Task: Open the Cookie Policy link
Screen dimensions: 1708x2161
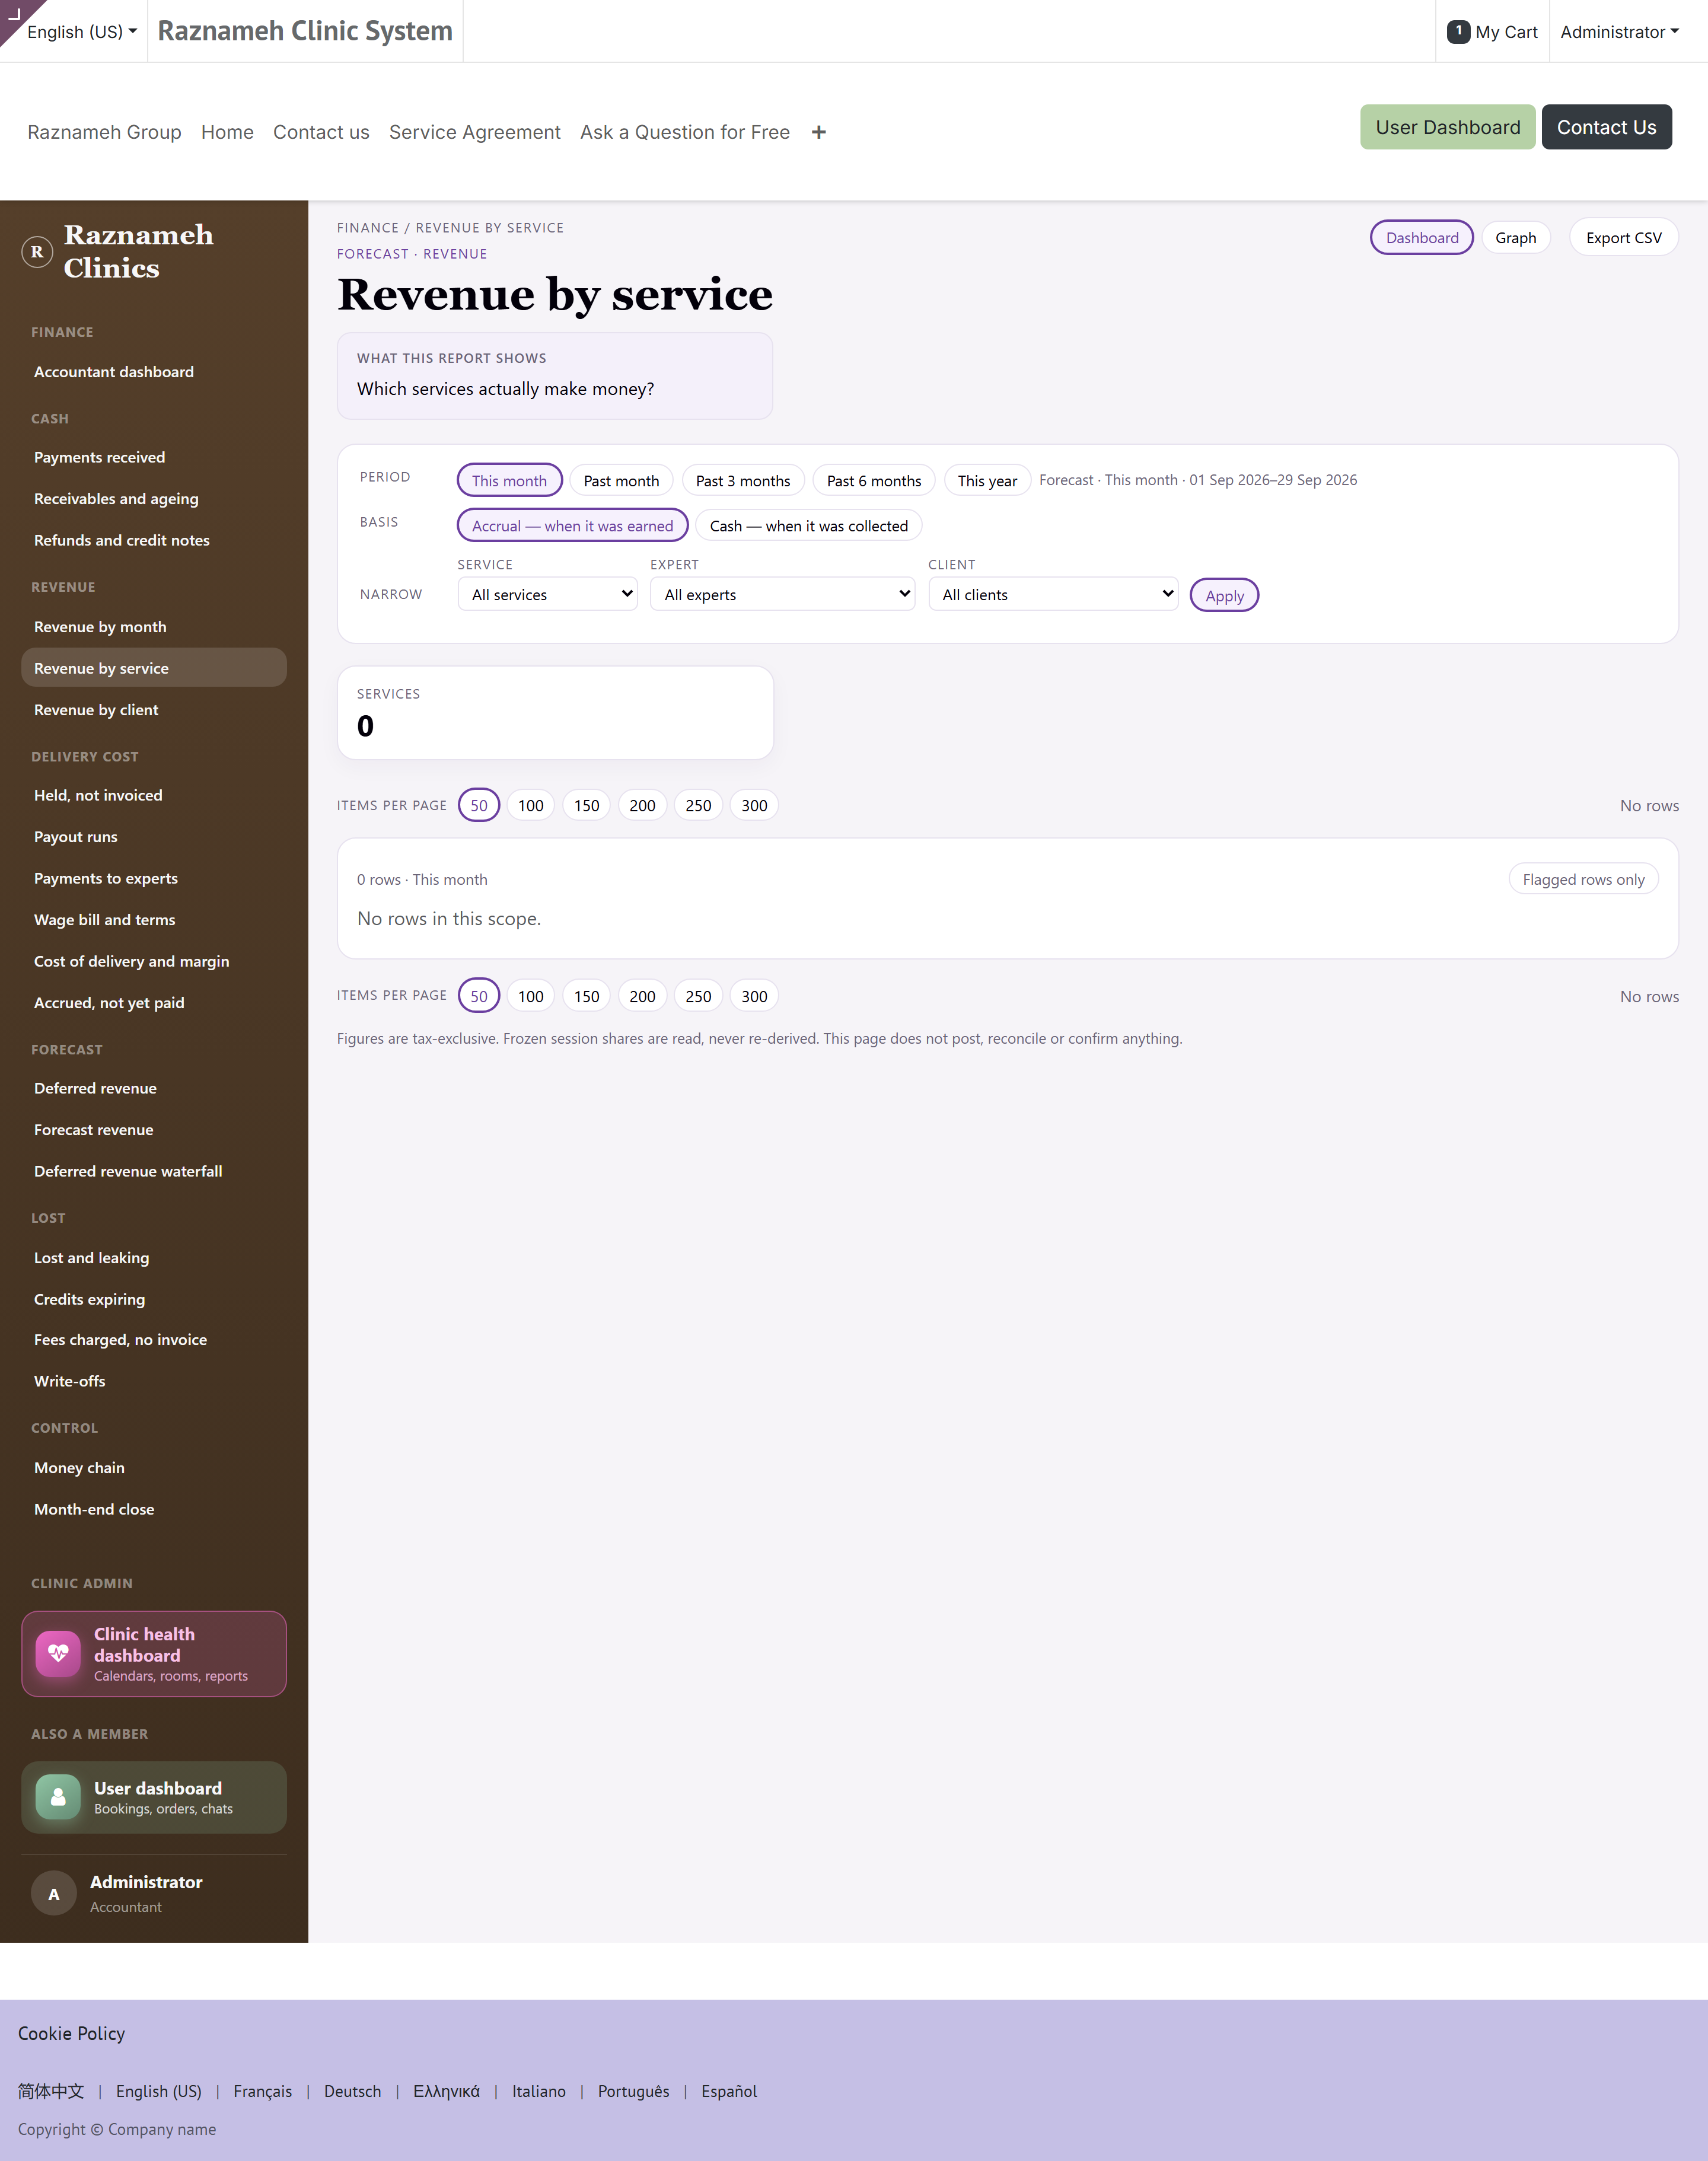Action: coord(71,2033)
